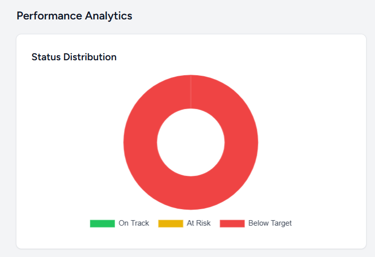Screen dimensions: 375x257
Task: Click the thin seam line in the donut ring
Action: tap(191, 92)
